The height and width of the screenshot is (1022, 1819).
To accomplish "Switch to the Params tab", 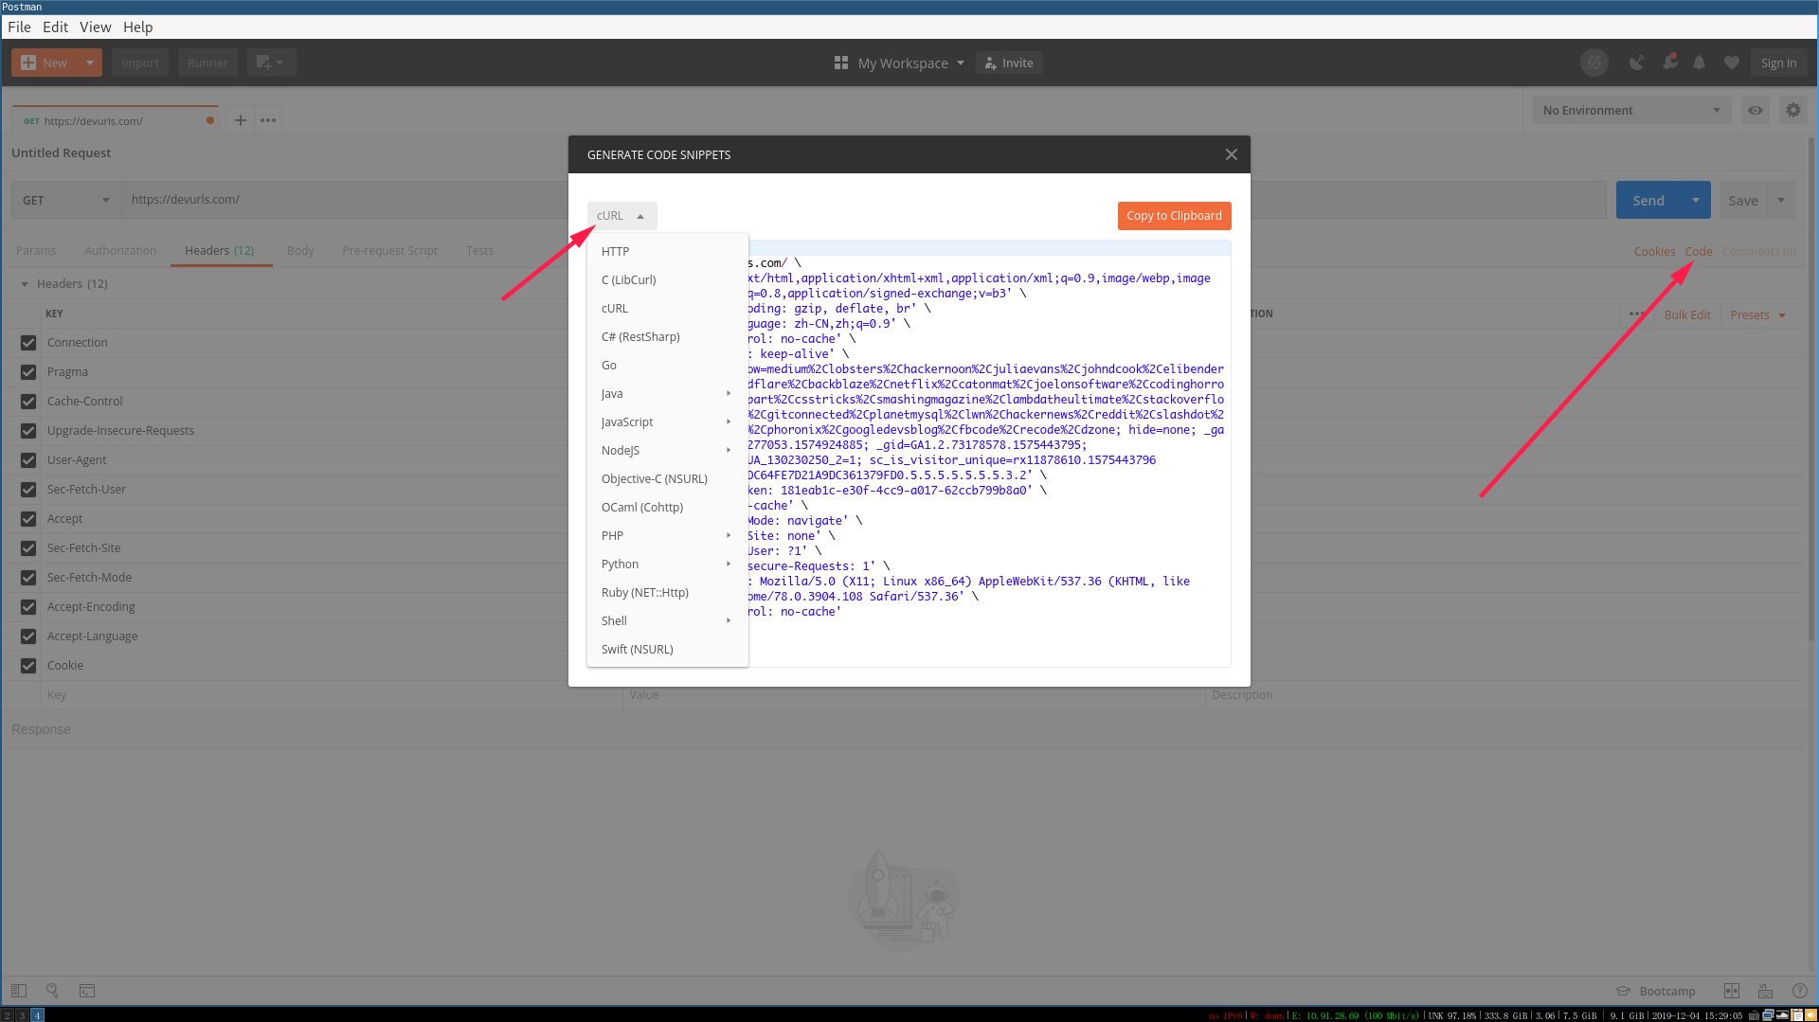I will tap(36, 251).
